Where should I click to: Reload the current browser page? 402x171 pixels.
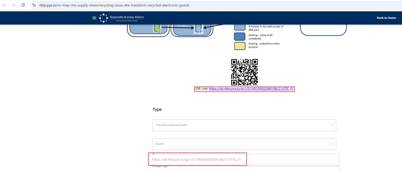23,5
